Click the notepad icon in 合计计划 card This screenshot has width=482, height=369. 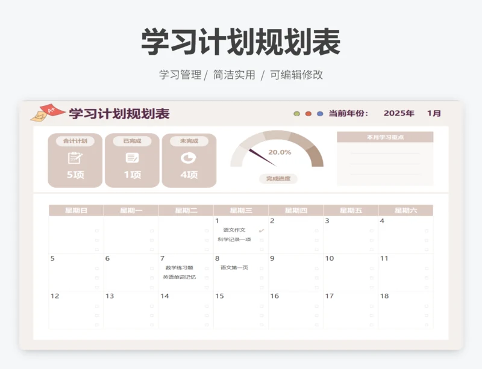[75, 158]
